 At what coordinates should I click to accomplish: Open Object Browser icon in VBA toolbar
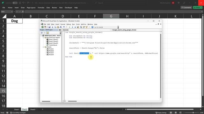86,27
